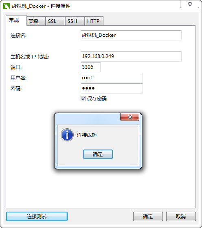
Task: Click the host IP address field
Action: [131, 56]
